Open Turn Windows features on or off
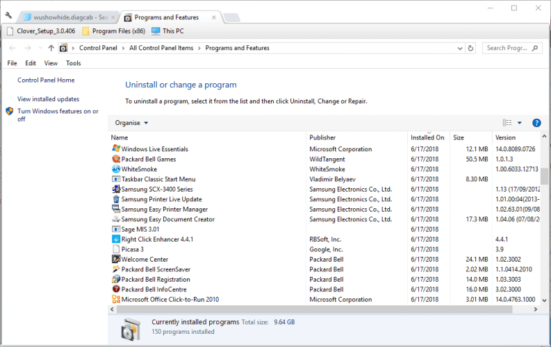Viewport: 551px width, 347px height. click(58, 115)
